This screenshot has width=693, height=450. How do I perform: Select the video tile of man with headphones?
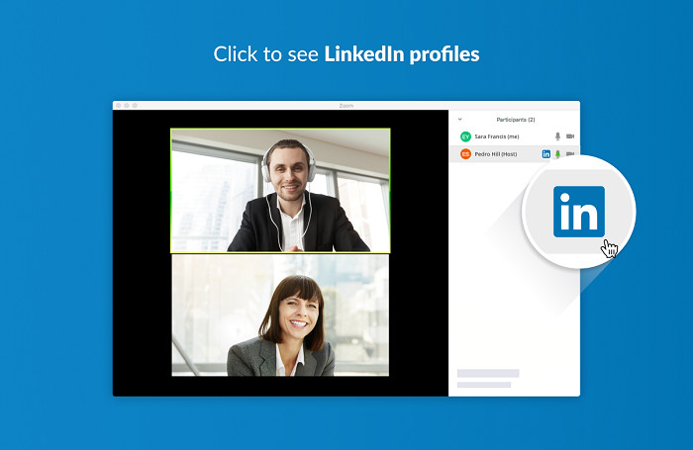pyautogui.click(x=280, y=190)
